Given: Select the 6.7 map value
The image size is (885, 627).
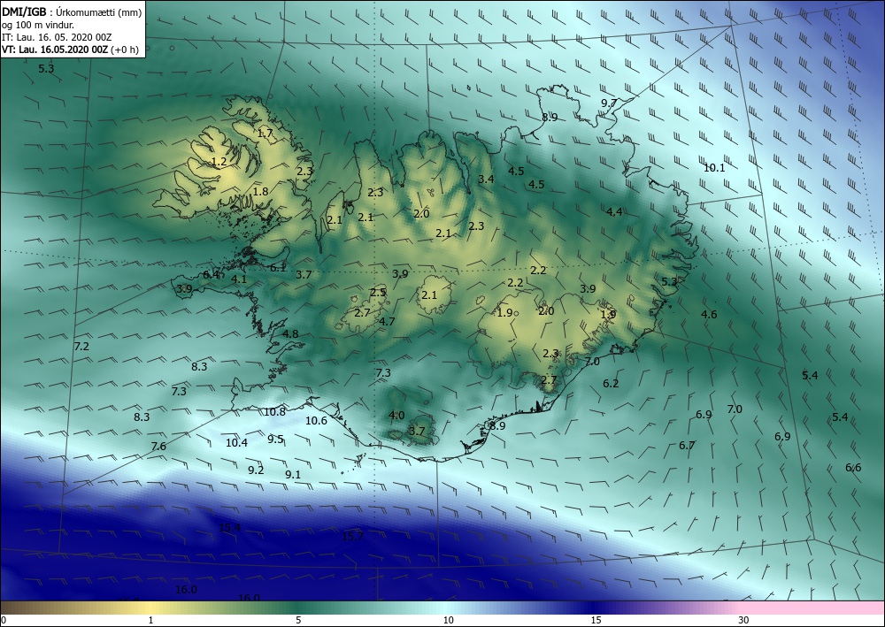Looking at the screenshot, I should [x=687, y=446].
